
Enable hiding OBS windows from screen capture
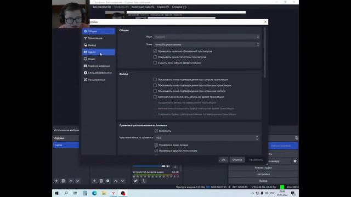[x=155, y=63]
